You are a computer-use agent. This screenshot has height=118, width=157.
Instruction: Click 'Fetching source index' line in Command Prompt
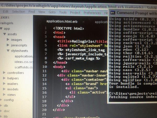[133, 97]
